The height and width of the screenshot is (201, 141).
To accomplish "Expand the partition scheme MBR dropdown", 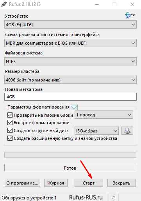I will coord(70,43).
